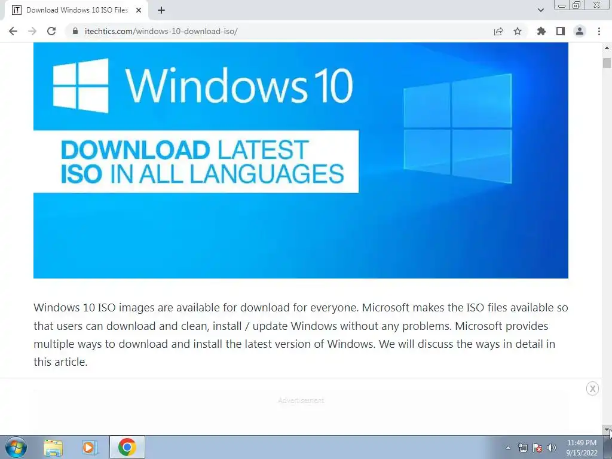Image resolution: width=612 pixels, height=459 pixels.
Task: Toggle Chrome side panel
Action: point(561,31)
